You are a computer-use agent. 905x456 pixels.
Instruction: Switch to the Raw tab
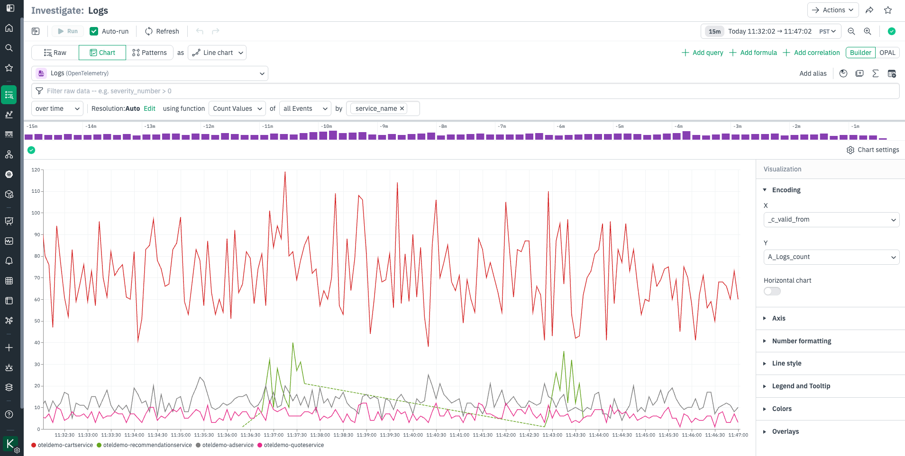tap(55, 53)
